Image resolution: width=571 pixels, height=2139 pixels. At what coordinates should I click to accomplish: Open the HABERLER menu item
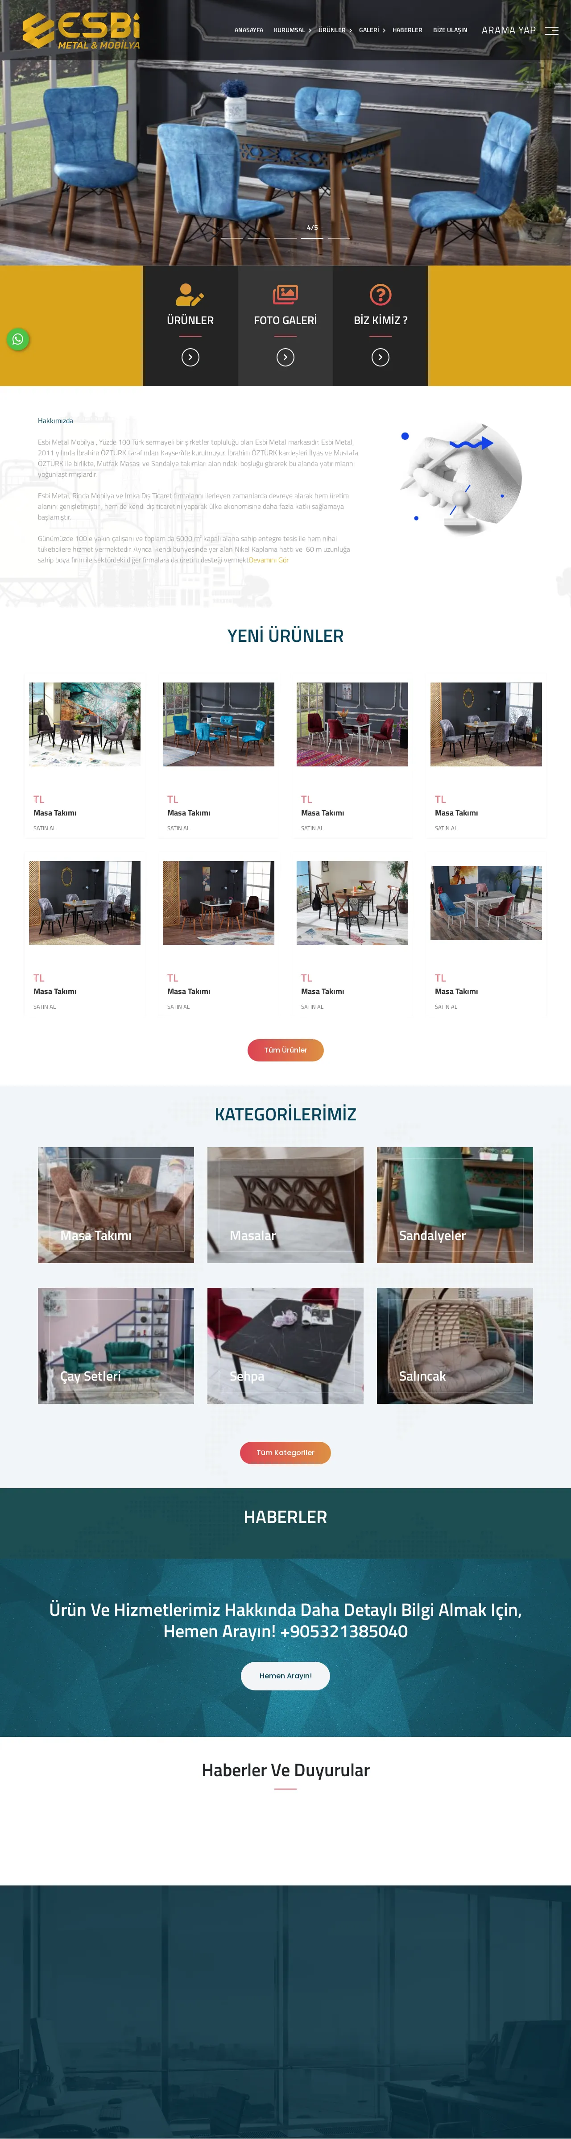point(407,30)
